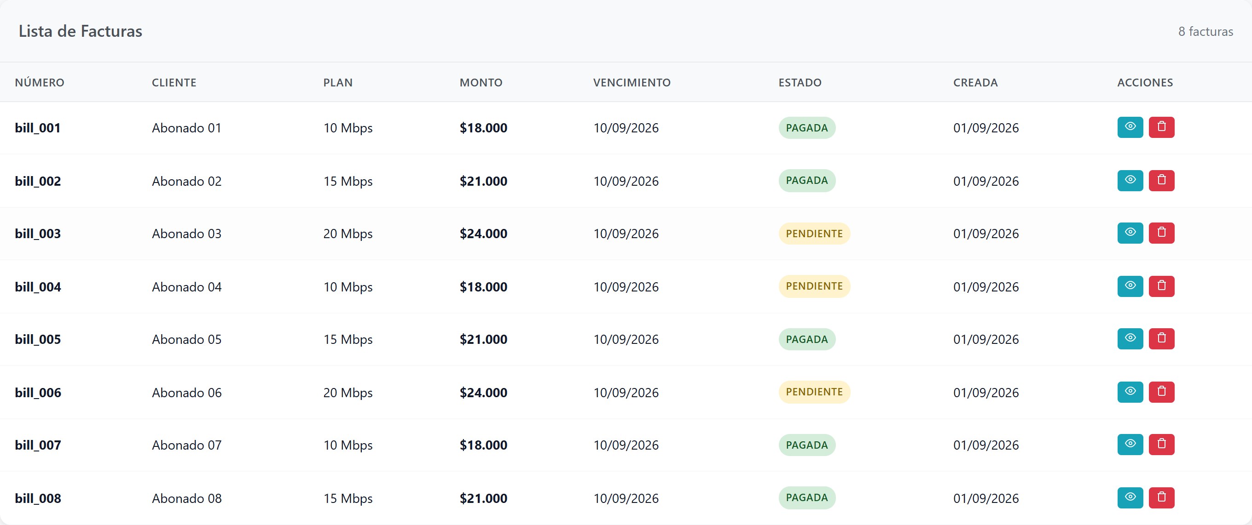Screen dimensions: 1252x525
Task: Select $18.000 amount in bill_004 row
Action: pos(484,287)
